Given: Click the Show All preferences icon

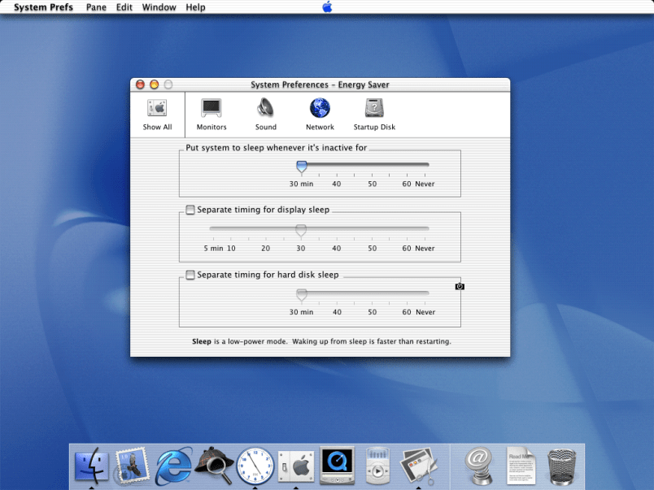Looking at the screenshot, I should point(157,114).
